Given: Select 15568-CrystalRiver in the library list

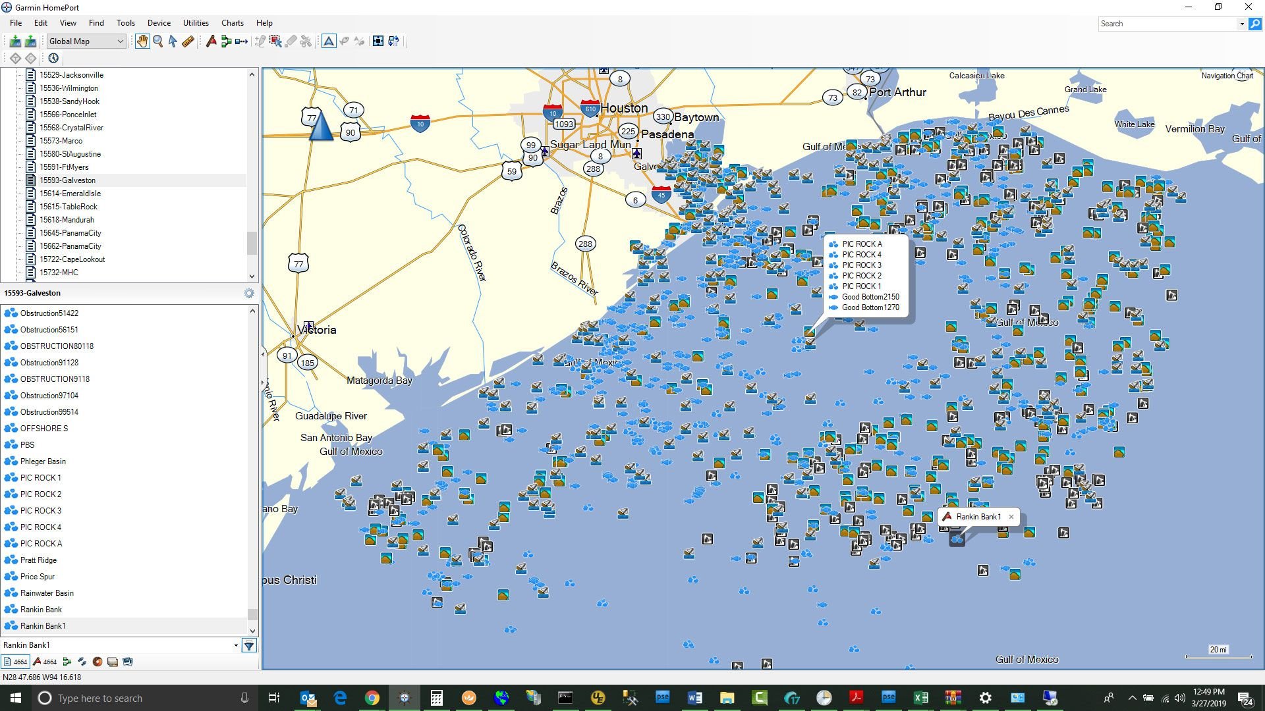Looking at the screenshot, I should click(71, 128).
